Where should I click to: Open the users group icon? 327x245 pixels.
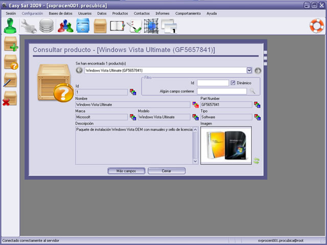click(x=65, y=26)
